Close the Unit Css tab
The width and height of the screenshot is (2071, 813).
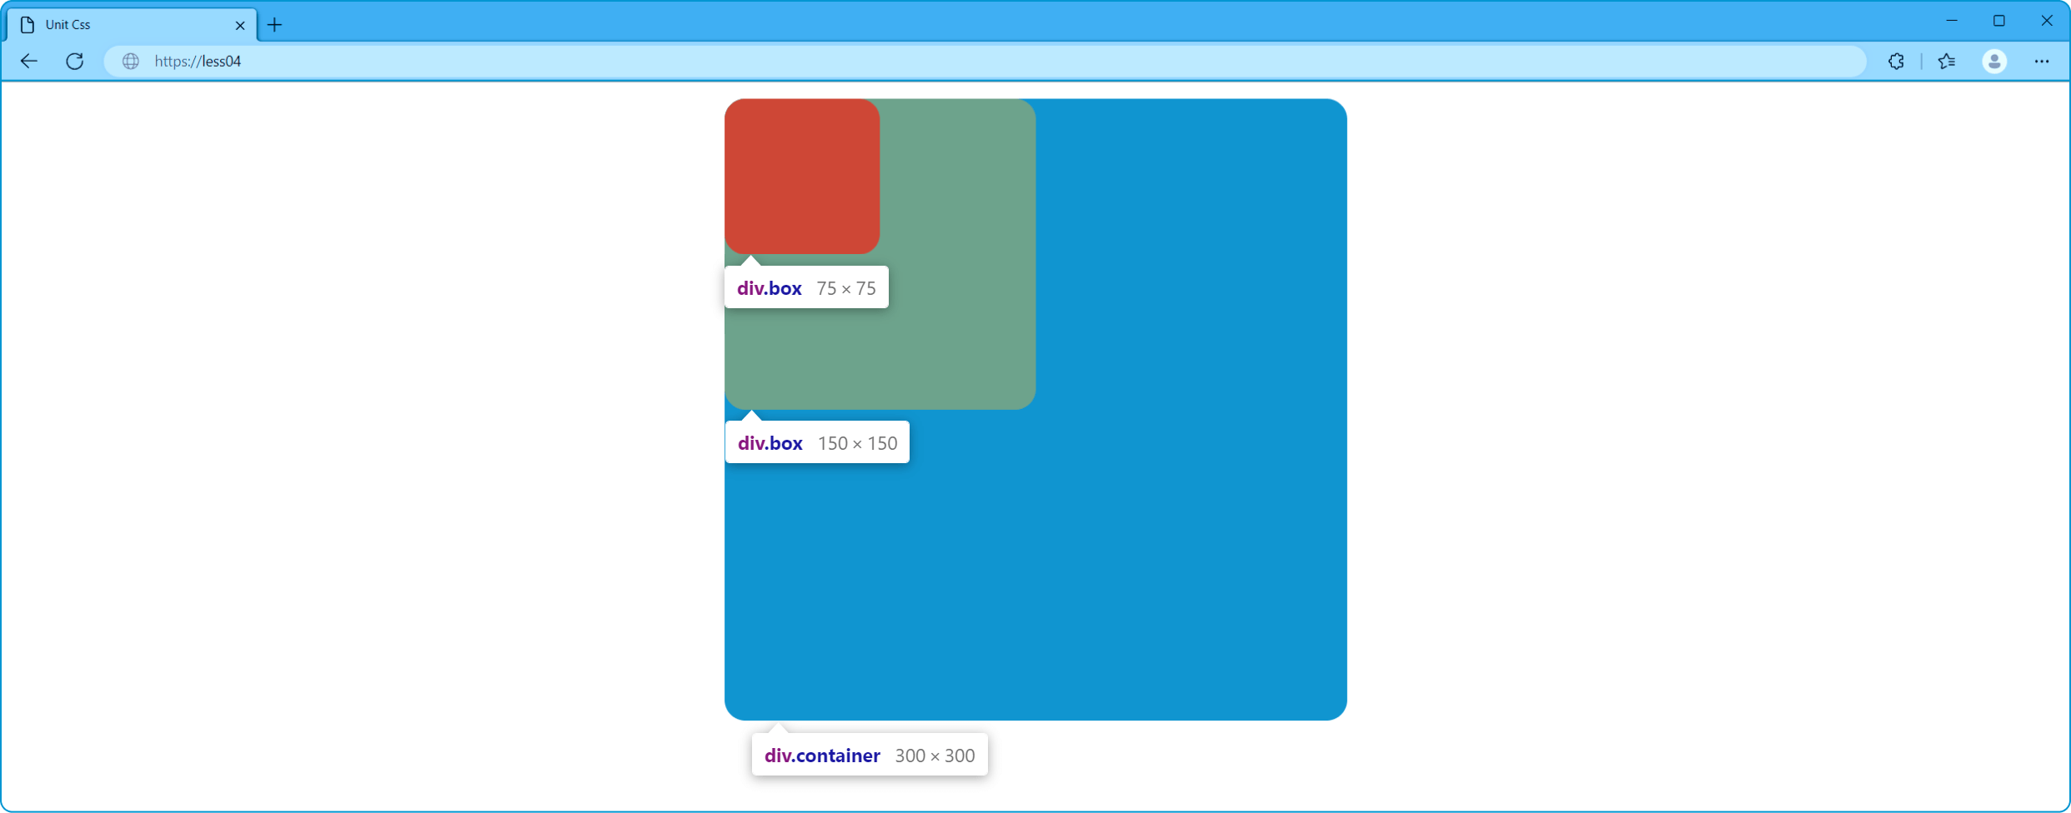coord(240,25)
